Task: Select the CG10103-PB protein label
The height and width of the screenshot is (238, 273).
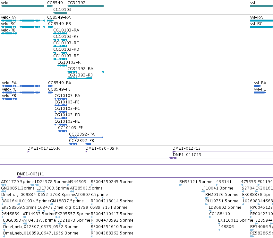Action: [67, 102]
